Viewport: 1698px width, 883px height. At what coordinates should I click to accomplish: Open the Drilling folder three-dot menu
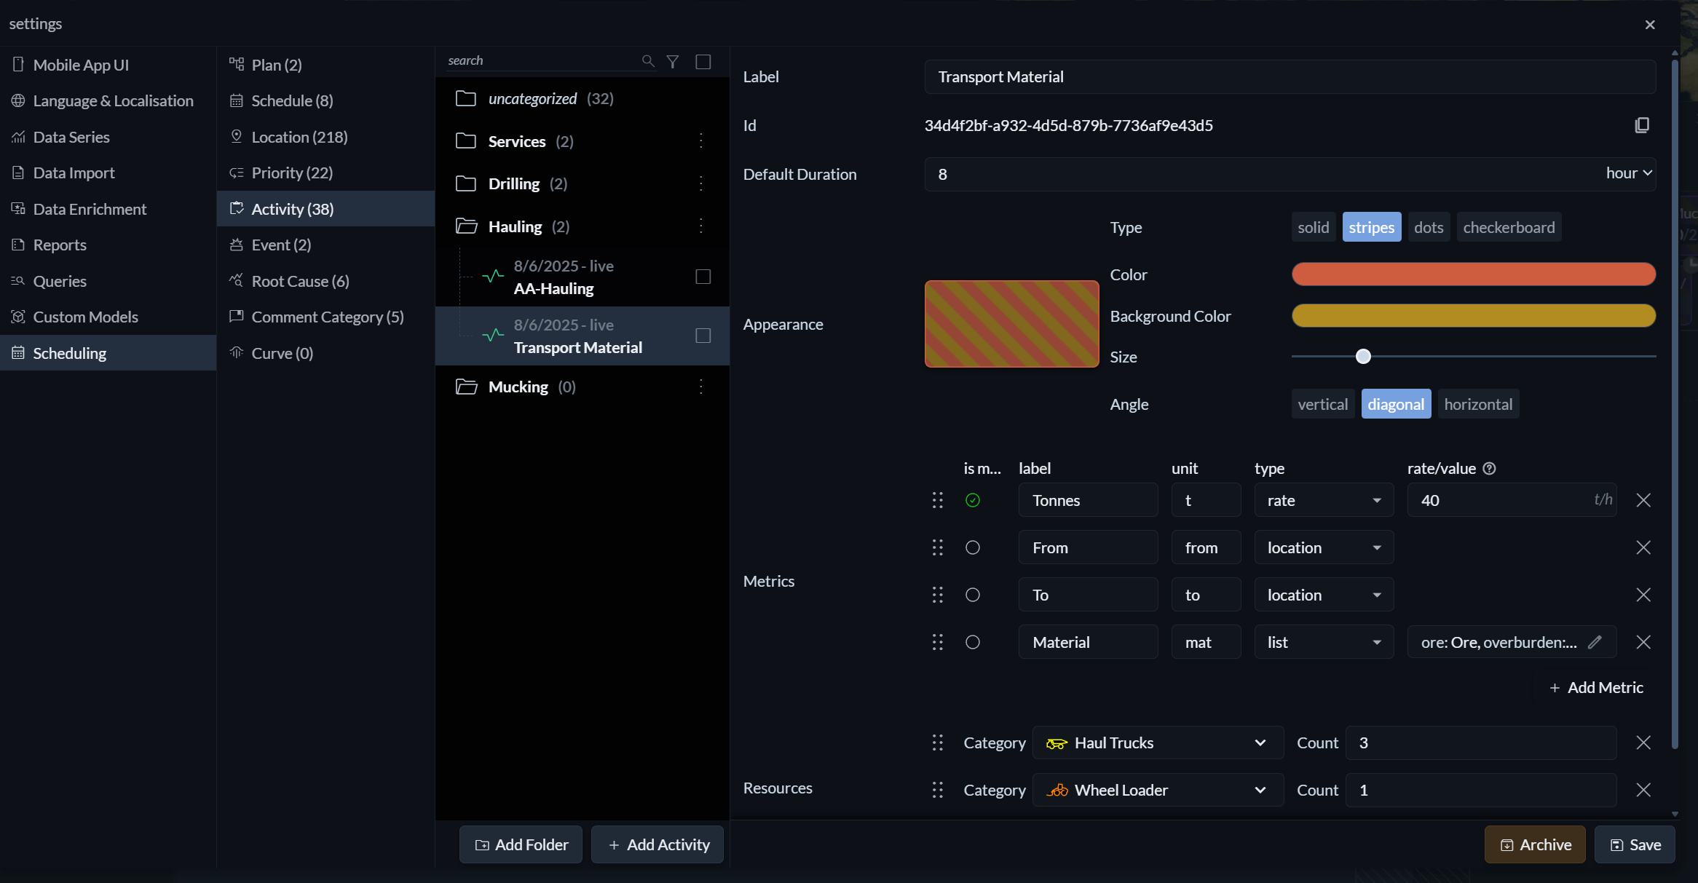701,183
